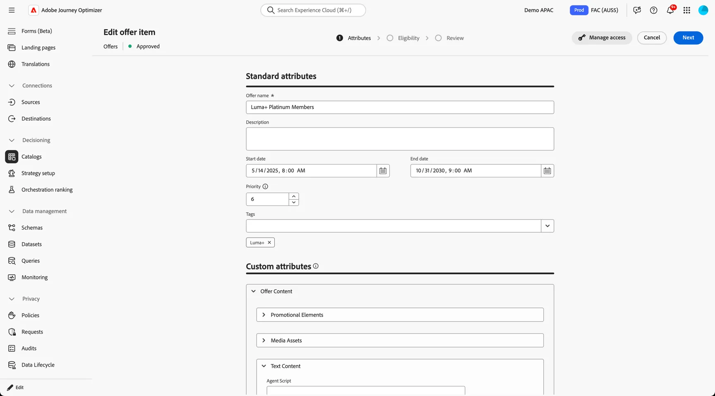Viewport: 715px width, 396px height.
Task: Open the End date calendar picker
Action: click(547, 171)
